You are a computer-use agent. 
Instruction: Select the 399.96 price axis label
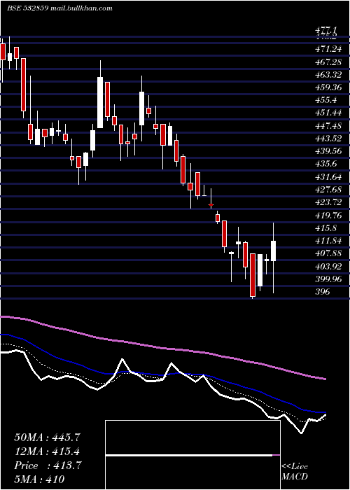coord(328,279)
